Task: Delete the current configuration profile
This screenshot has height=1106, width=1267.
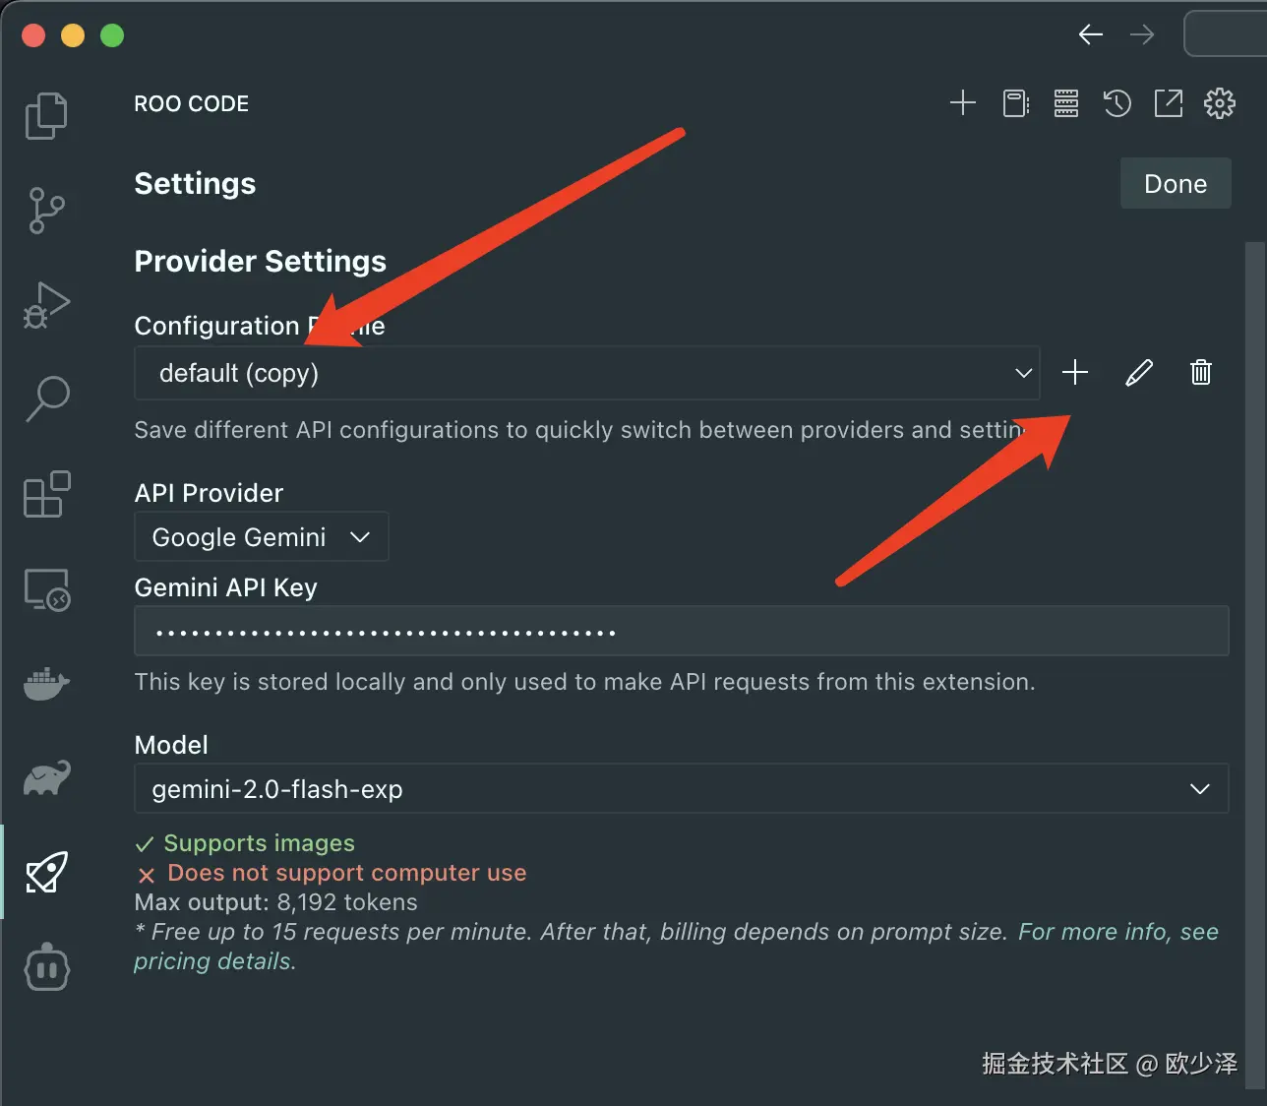Action: pyautogui.click(x=1200, y=372)
